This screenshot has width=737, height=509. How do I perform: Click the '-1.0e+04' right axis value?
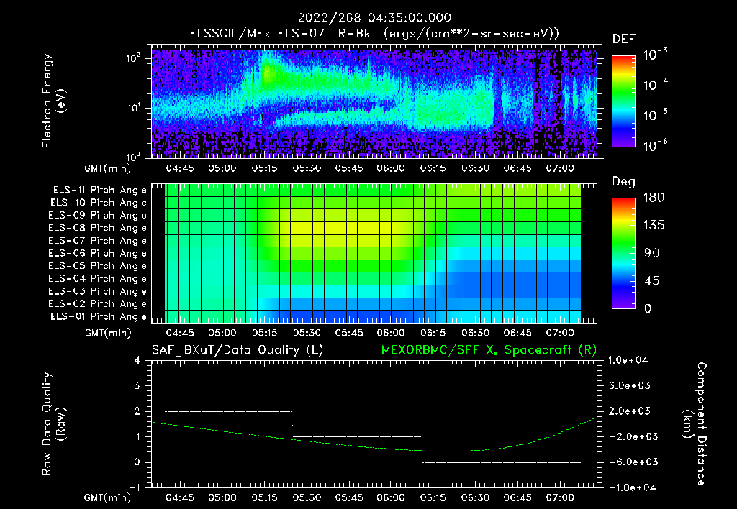click(x=630, y=487)
